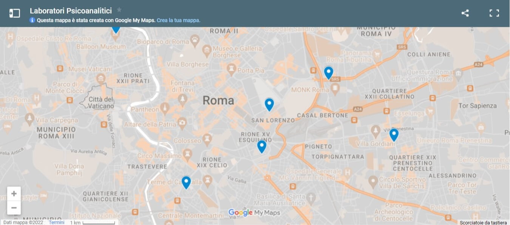Select the blue pin near Terme di Caracalla
The height and width of the screenshot is (225, 510).
186,182
